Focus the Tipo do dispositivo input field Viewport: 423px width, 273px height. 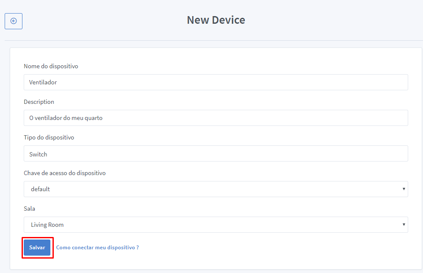tap(216, 153)
